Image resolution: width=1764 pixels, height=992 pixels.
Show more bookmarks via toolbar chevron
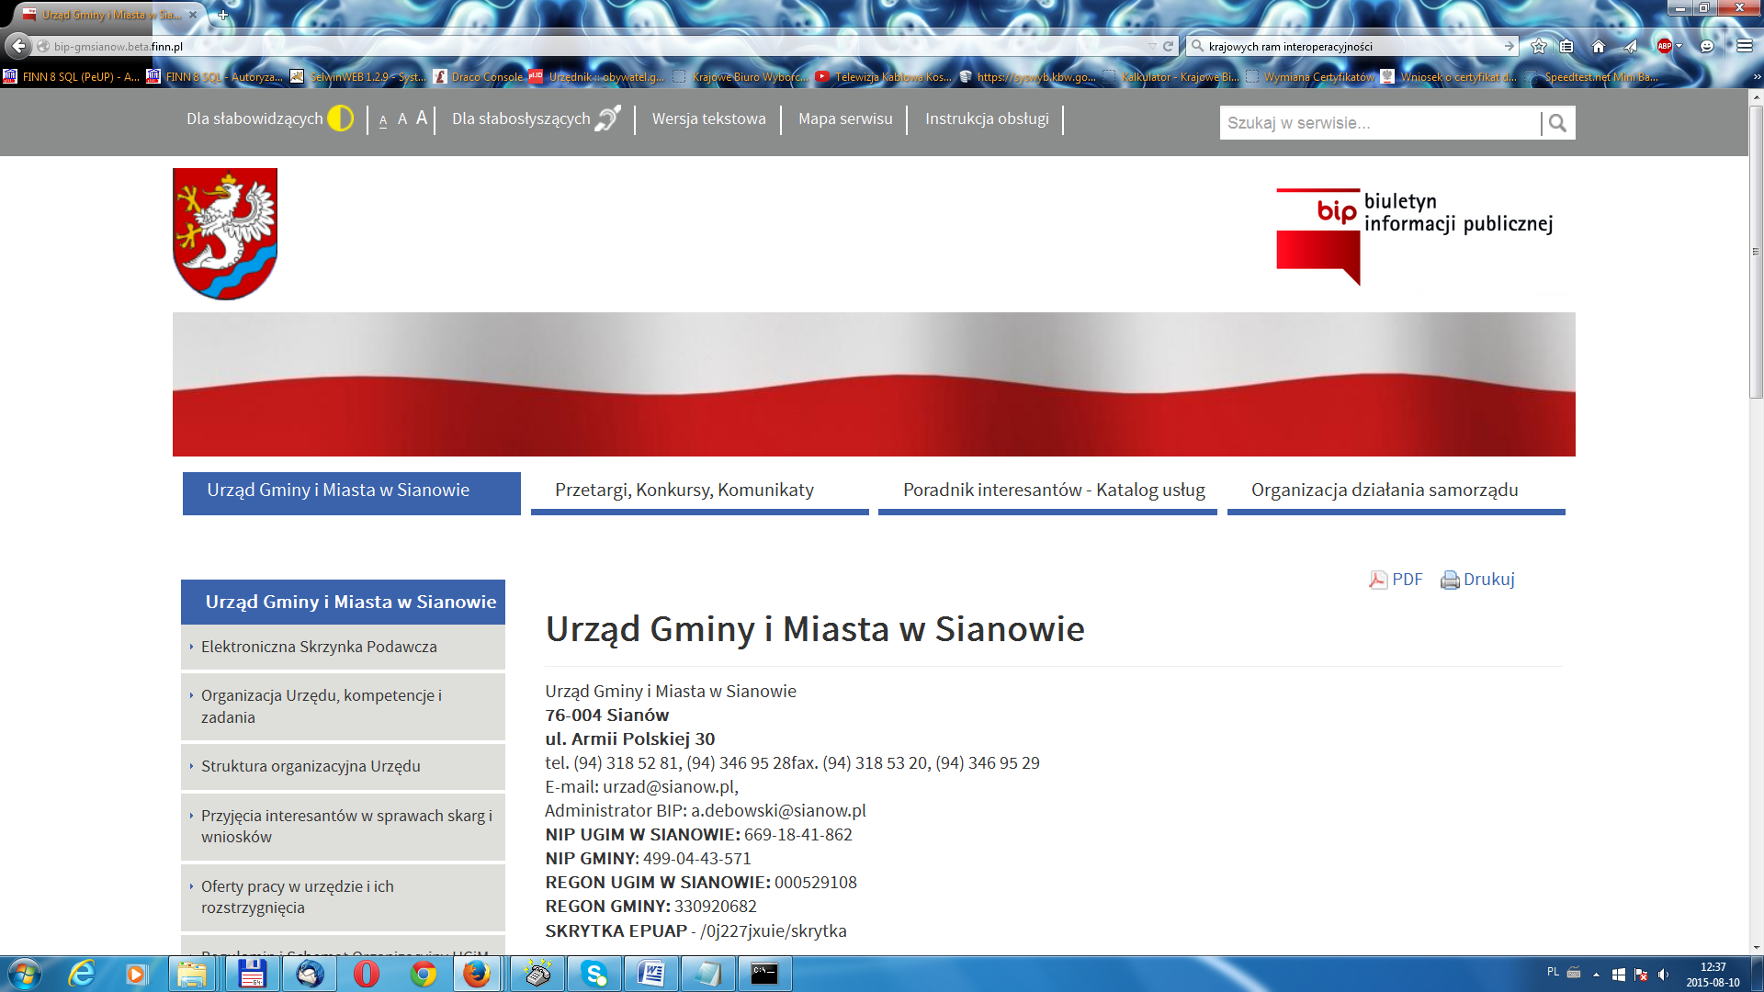tap(1756, 77)
